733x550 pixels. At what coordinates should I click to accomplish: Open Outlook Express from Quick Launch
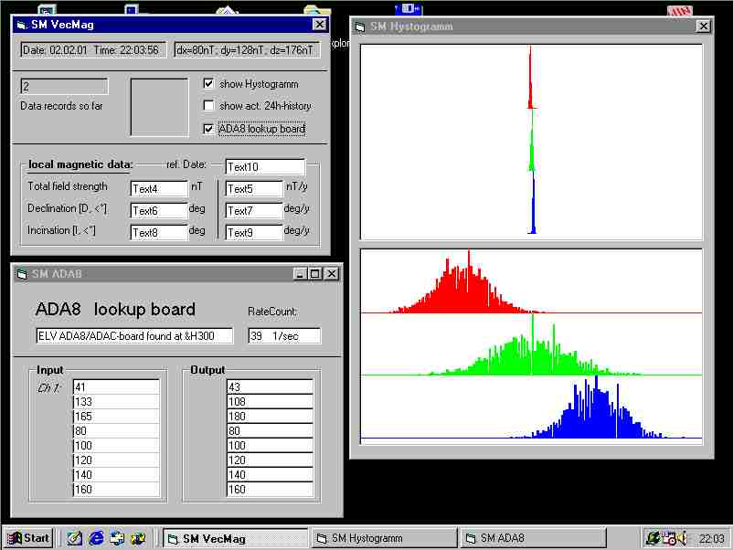[x=117, y=538]
